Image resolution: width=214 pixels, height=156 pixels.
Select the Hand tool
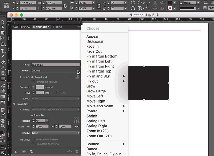click(x=3, y=121)
